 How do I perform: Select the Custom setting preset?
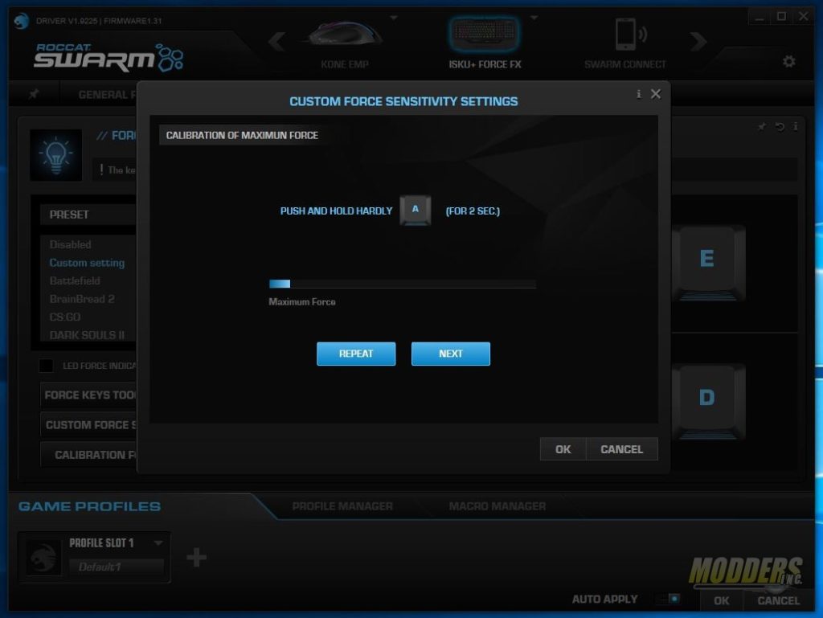(87, 263)
